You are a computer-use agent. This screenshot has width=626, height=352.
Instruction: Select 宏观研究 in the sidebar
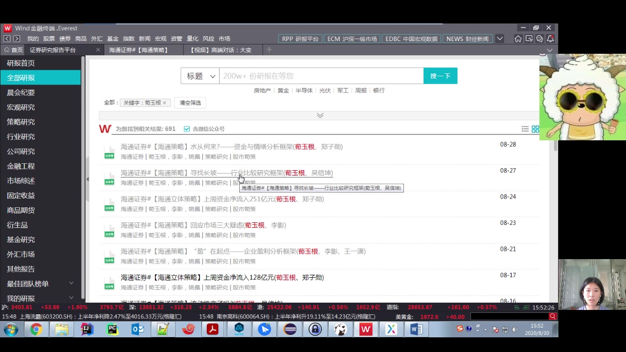click(40, 107)
